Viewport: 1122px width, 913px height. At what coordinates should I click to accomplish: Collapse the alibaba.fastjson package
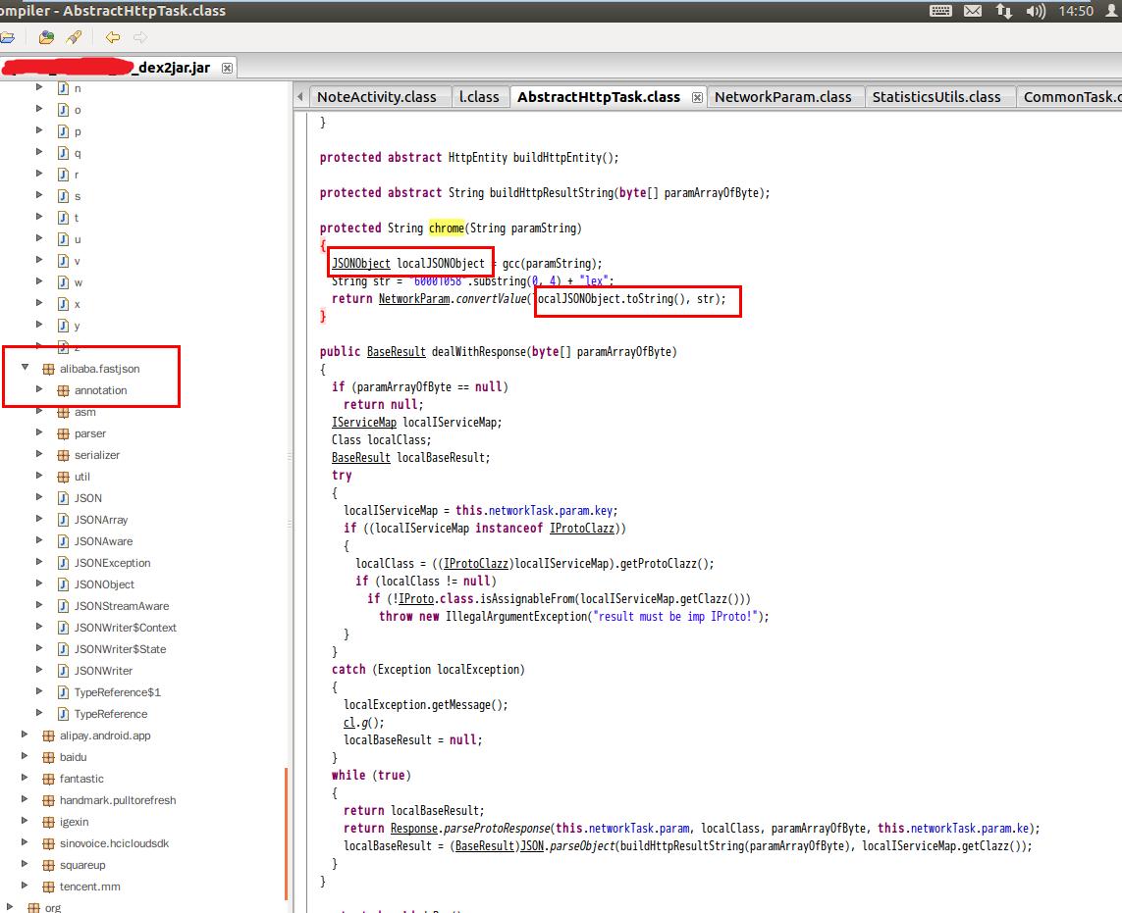pyautogui.click(x=26, y=369)
